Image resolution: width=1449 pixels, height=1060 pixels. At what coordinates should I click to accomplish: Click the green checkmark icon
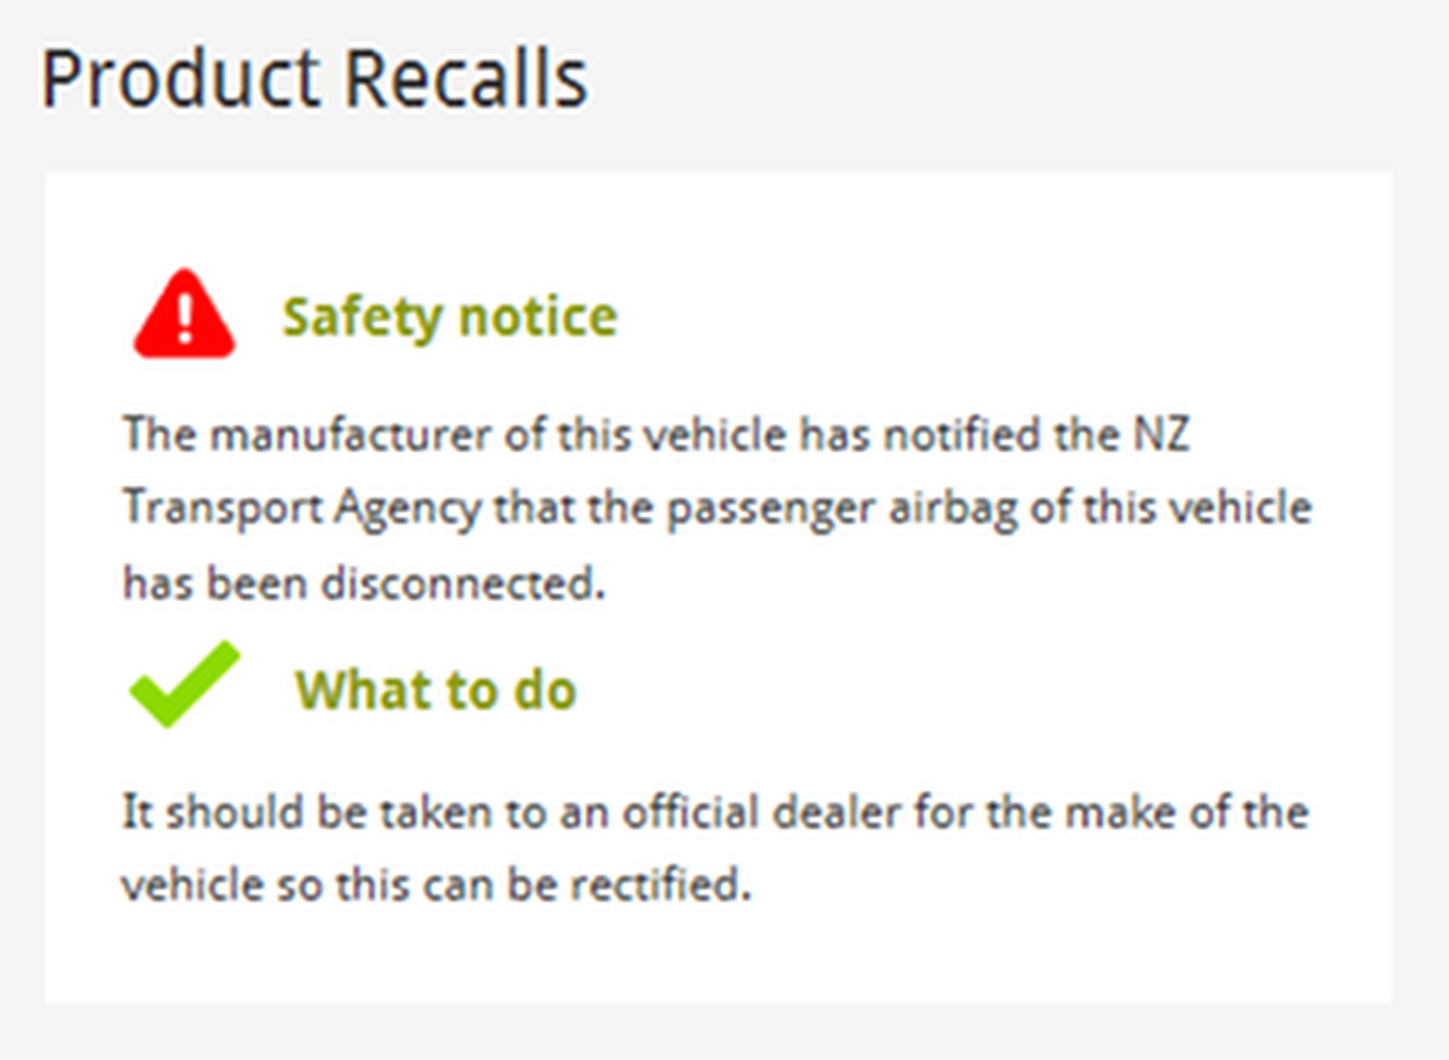pyautogui.click(x=184, y=684)
